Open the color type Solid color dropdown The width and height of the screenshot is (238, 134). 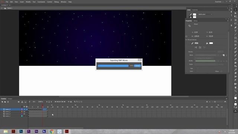(205, 14)
